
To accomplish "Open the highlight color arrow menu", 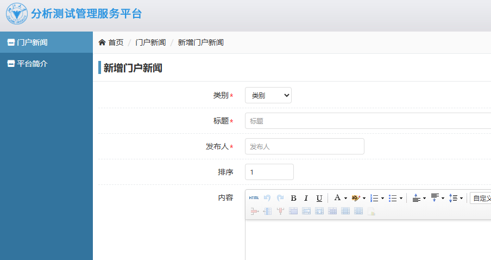I will pyautogui.click(x=364, y=198).
